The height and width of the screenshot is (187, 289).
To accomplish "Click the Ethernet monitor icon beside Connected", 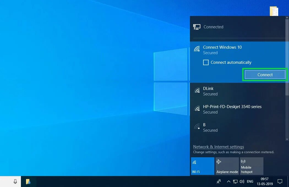I will click(x=197, y=27).
